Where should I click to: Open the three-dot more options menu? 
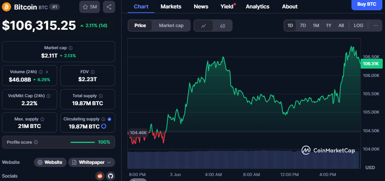click(x=376, y=26)
